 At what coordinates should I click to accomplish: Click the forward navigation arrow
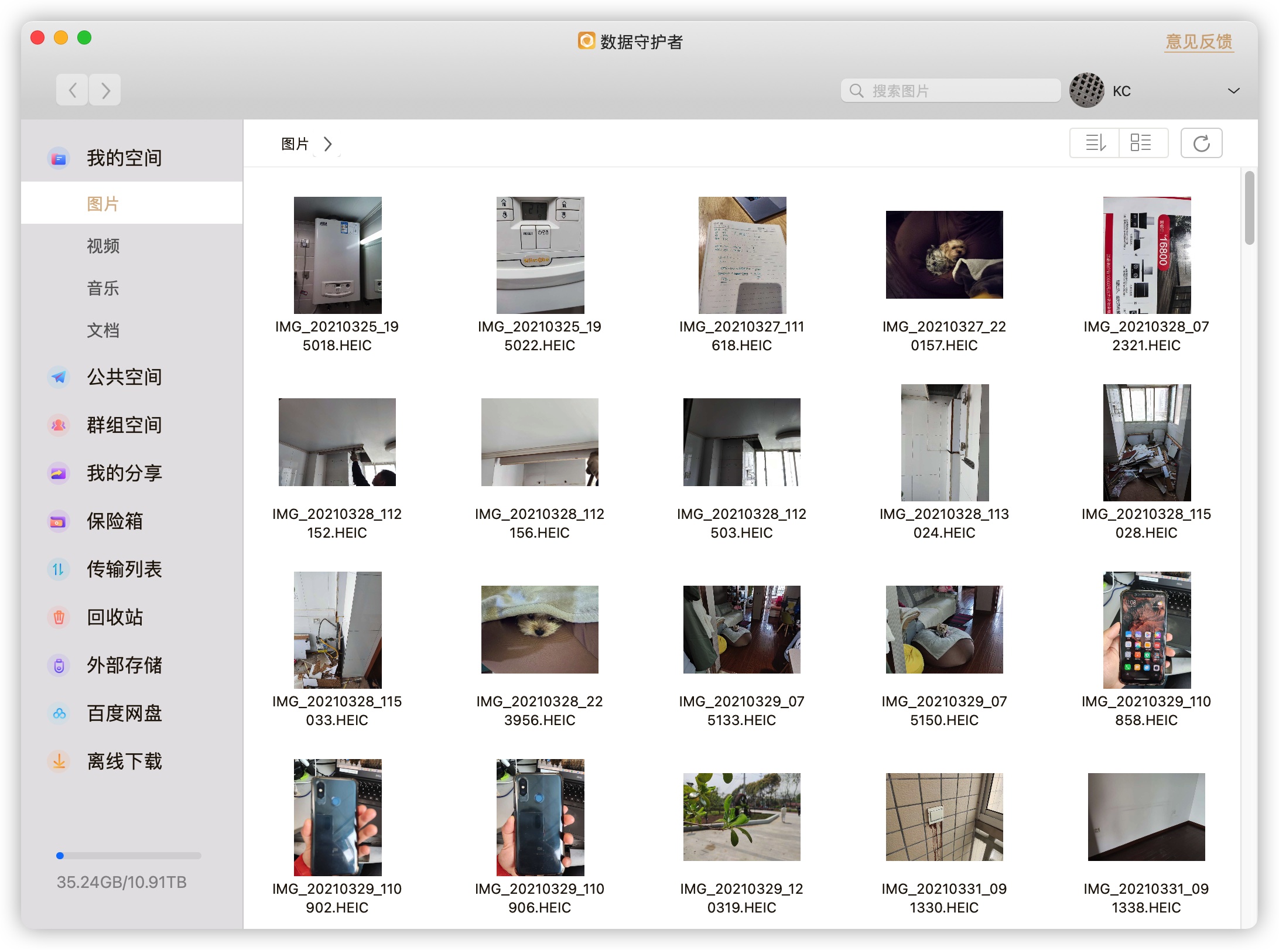point(105,90)
